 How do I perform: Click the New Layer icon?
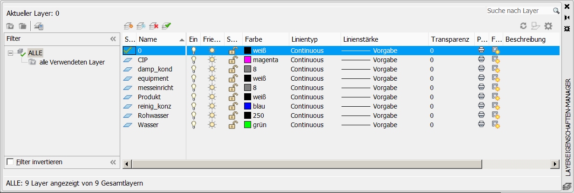coord(129,26)
